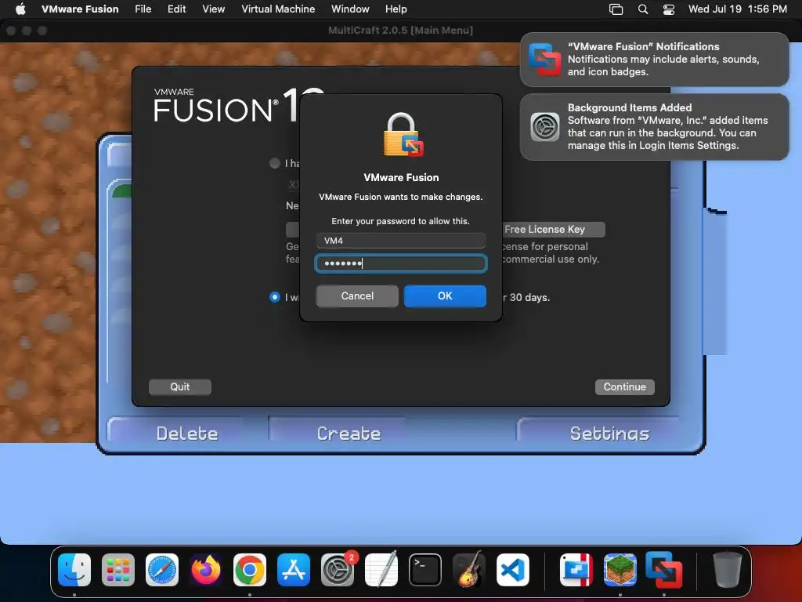
Task: Open the Window menu
Action: pos(350,9)
